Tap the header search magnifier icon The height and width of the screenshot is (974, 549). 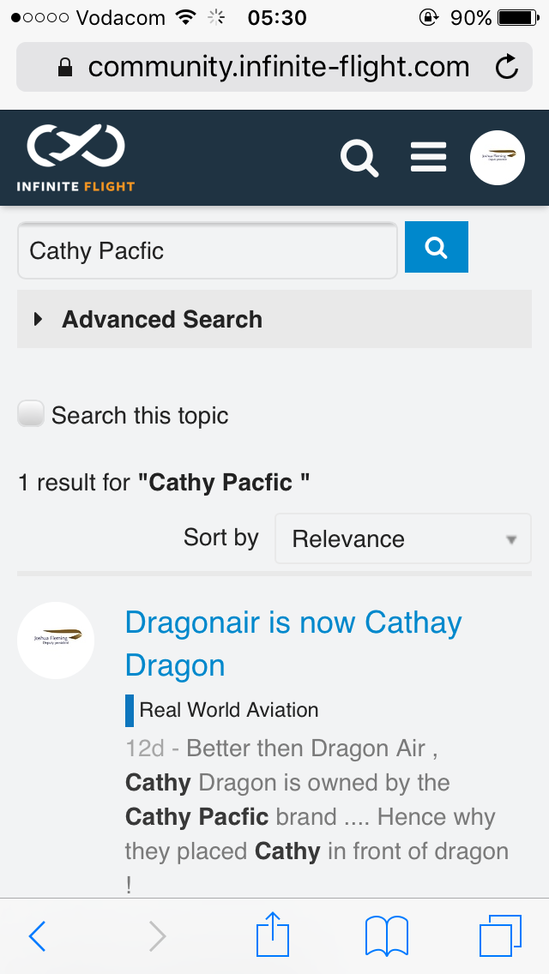click(x=359, y=158)
